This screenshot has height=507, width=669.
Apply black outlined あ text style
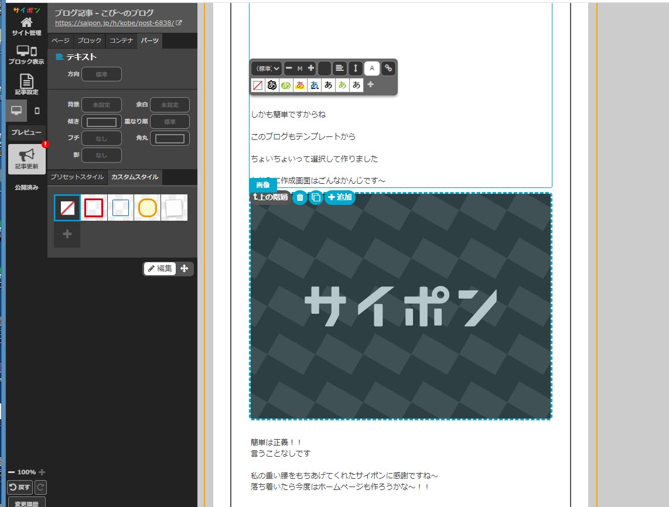(272, 85)
